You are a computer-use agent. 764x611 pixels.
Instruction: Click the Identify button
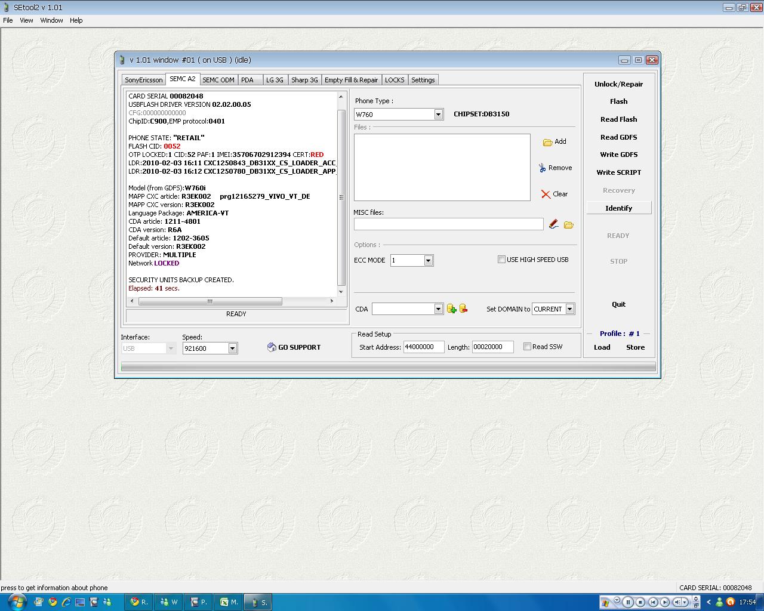click(x=618, y=208)
